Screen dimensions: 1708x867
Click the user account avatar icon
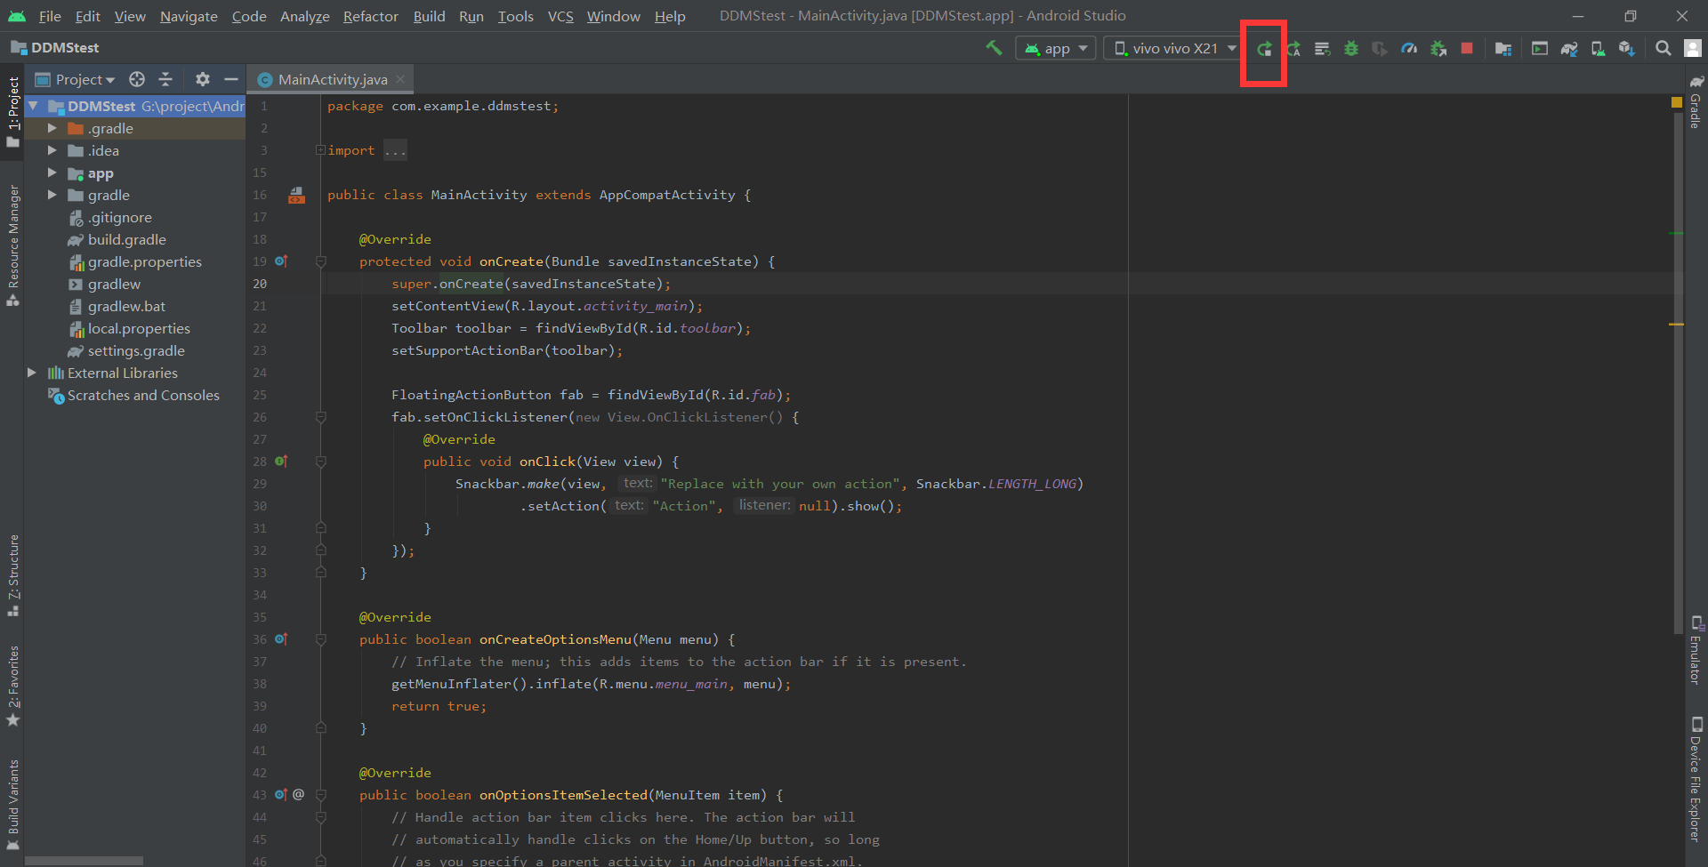coord(1693,48)
